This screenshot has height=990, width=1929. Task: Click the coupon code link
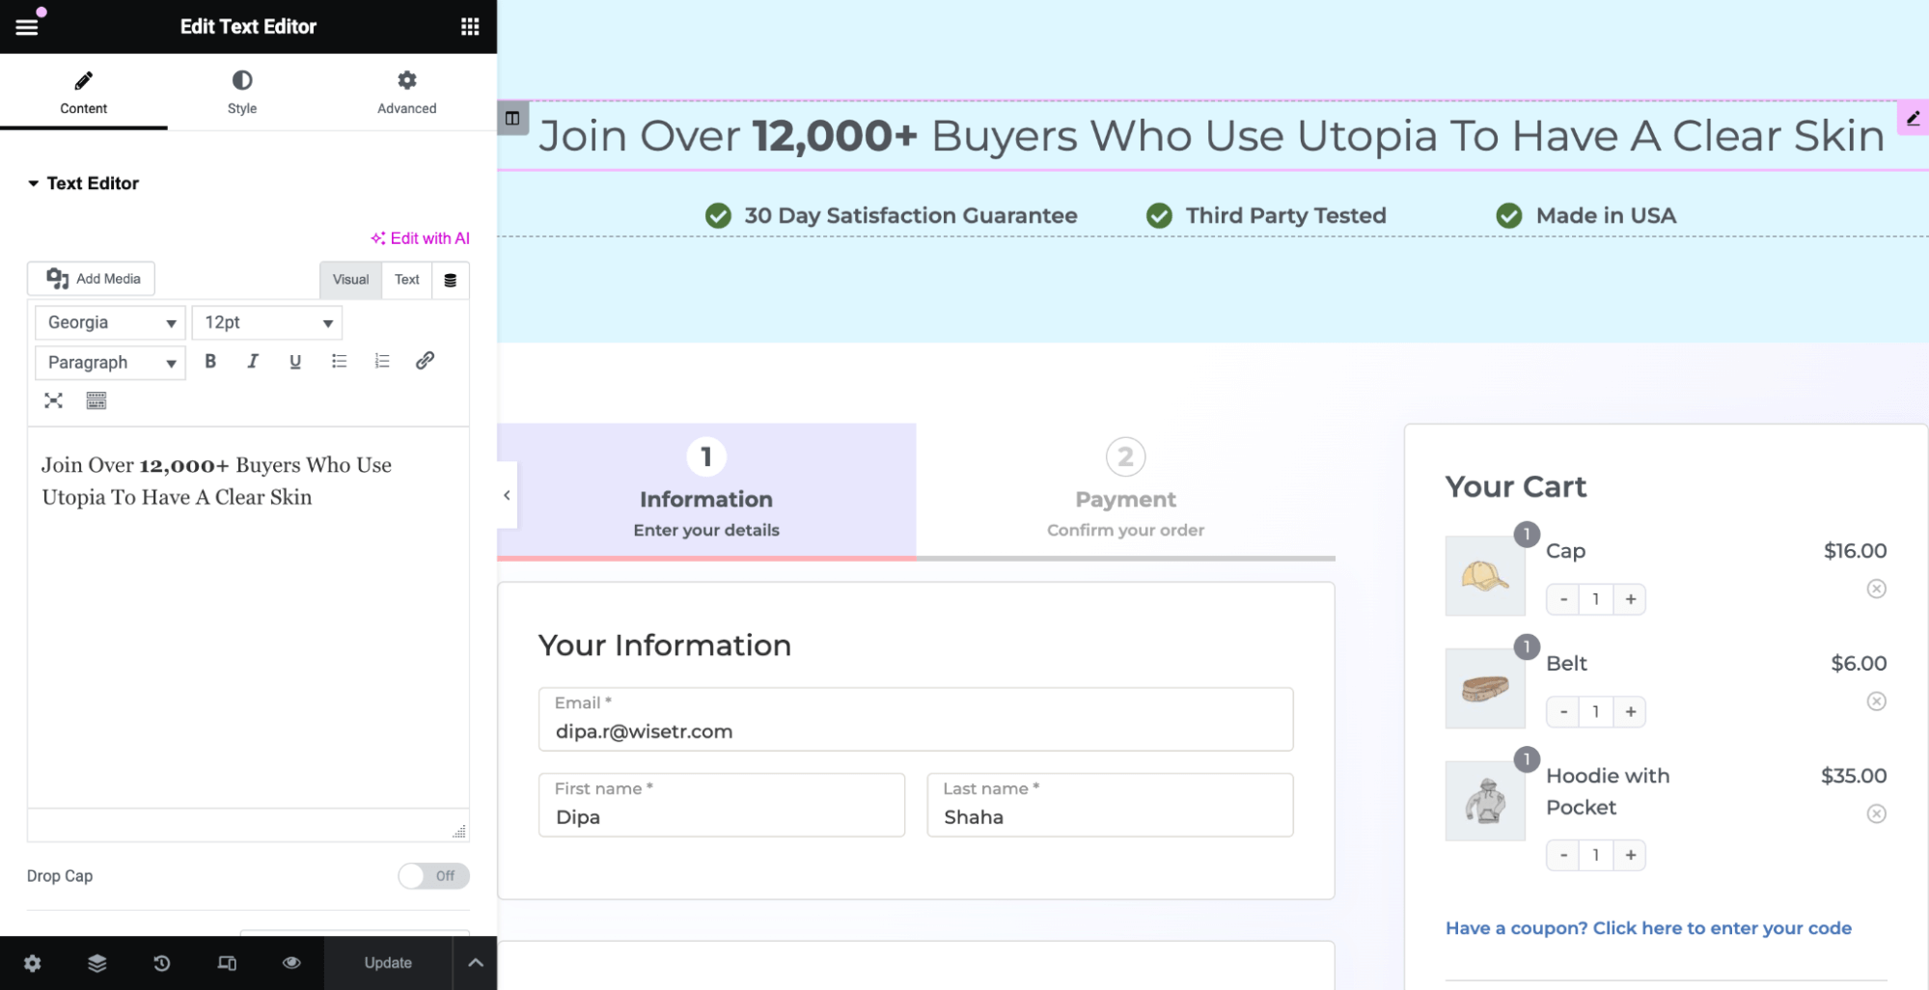(1648, 928)
